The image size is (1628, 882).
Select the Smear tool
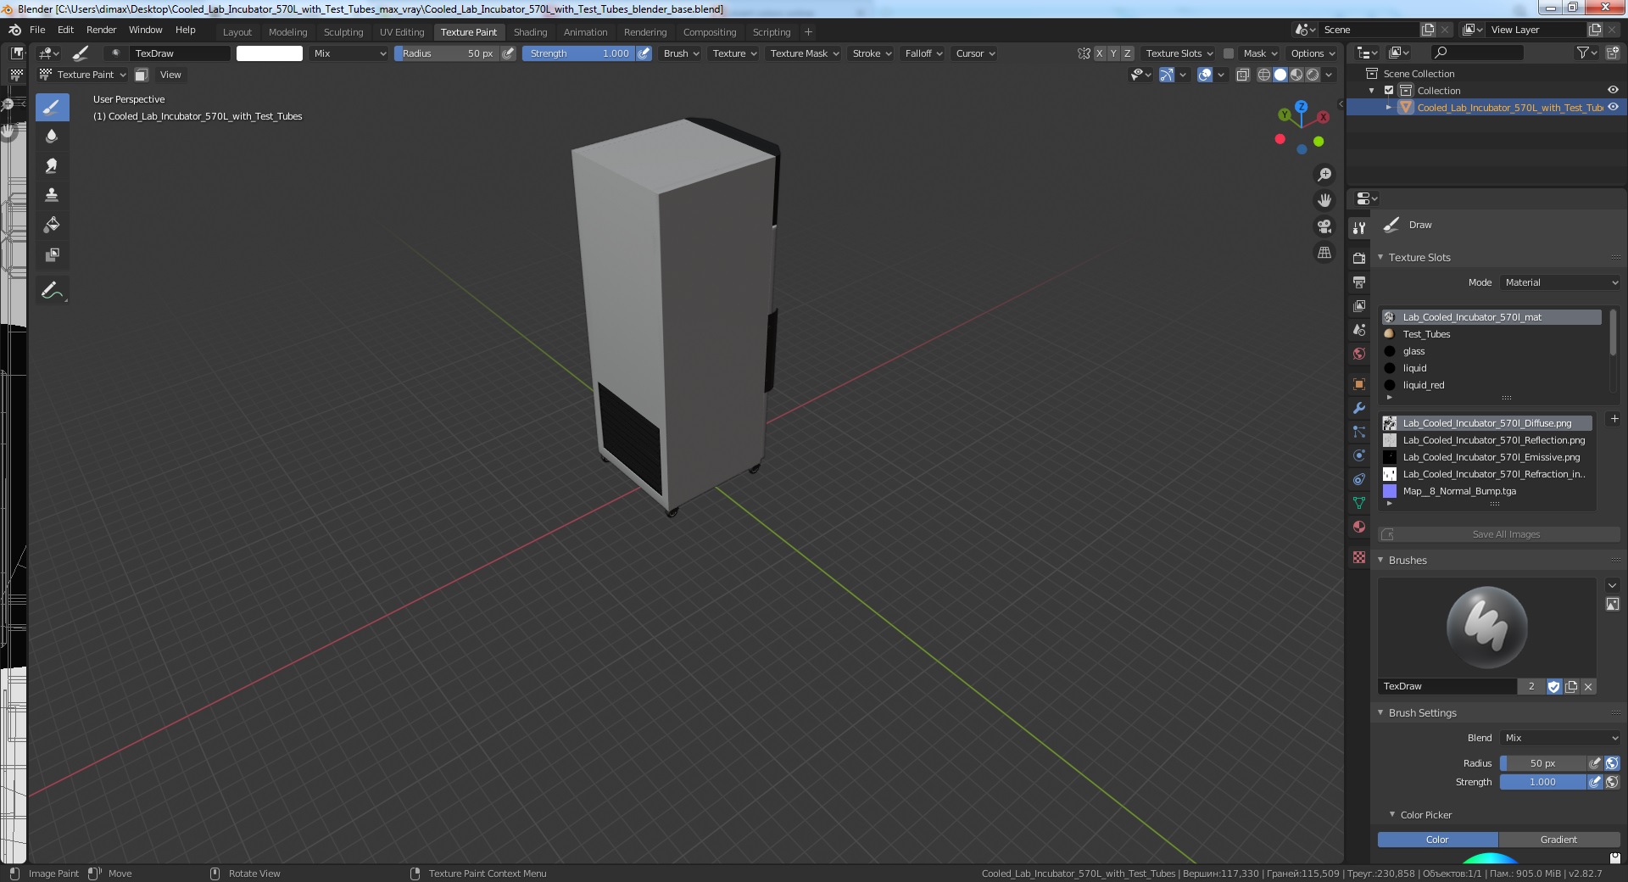coord(52,165)
